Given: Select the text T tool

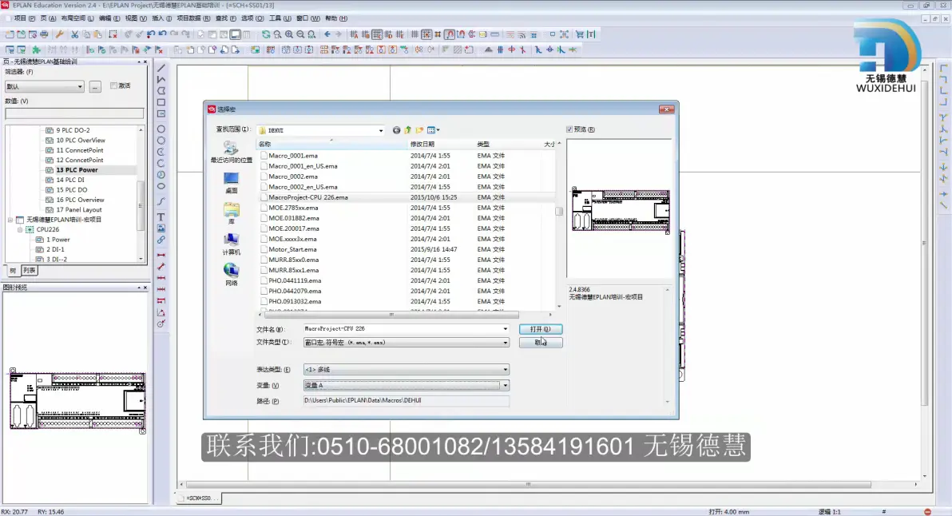Looking at the screenshot, I should click(161, 216).
